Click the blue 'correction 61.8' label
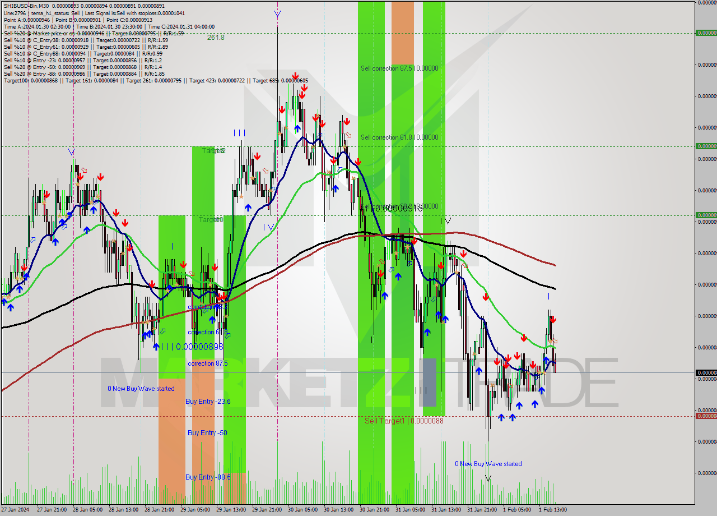 coord(208,332)
